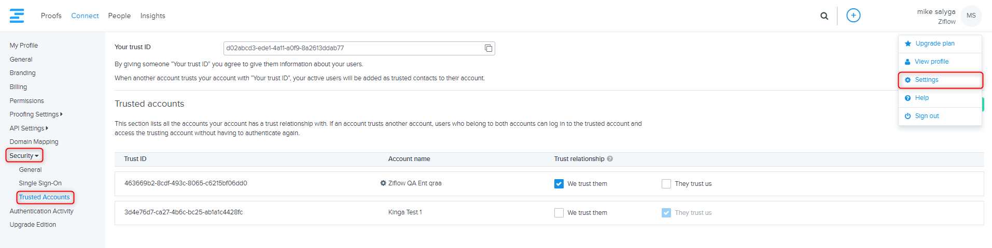Click gear icon next to Ziflow QA Ent qraa
Image resolution: width=992 pixels, height=248 pixels.
click(383, 183)
